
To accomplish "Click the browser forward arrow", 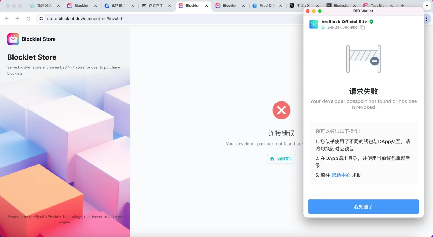I will click(x=17, y=19).
